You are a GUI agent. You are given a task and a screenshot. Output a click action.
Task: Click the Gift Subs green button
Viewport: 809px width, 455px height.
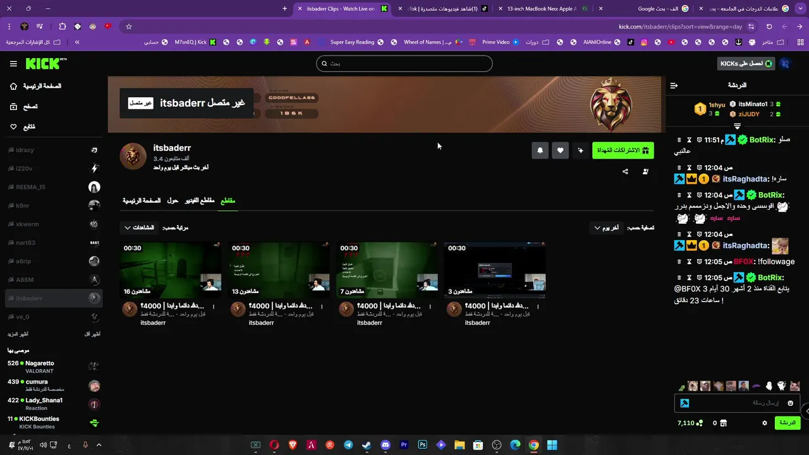[623, 150]
